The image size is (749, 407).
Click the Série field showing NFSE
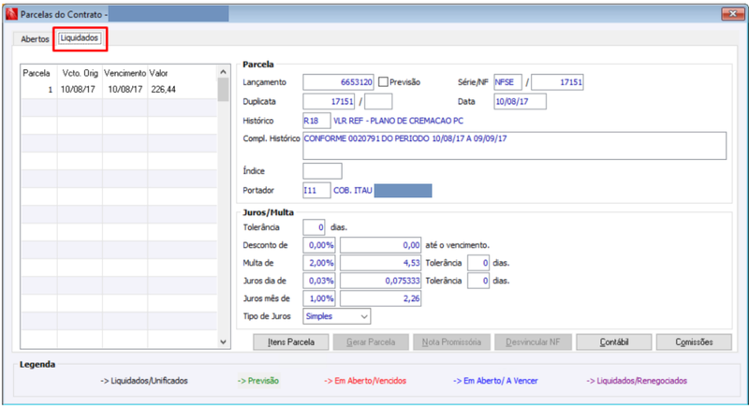(507, 82)
